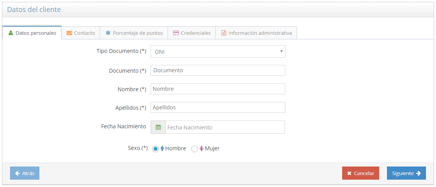Click the red document icon on Información administrativa

pos(224,33)
